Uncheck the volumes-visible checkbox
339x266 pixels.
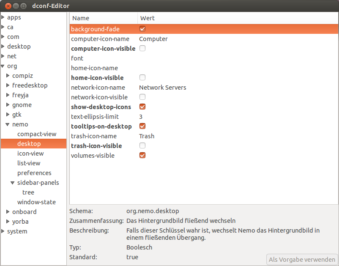(142, 155)
